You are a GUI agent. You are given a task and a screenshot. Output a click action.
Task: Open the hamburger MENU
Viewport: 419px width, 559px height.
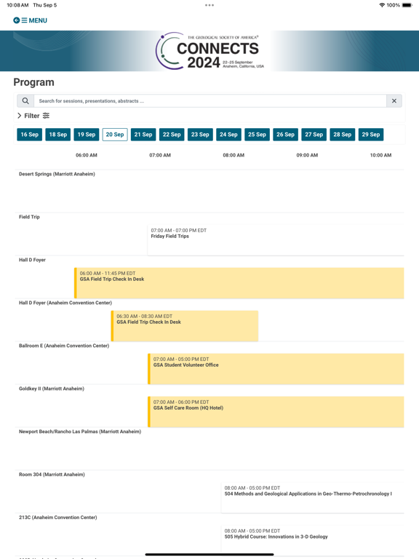tap(34, 20)
